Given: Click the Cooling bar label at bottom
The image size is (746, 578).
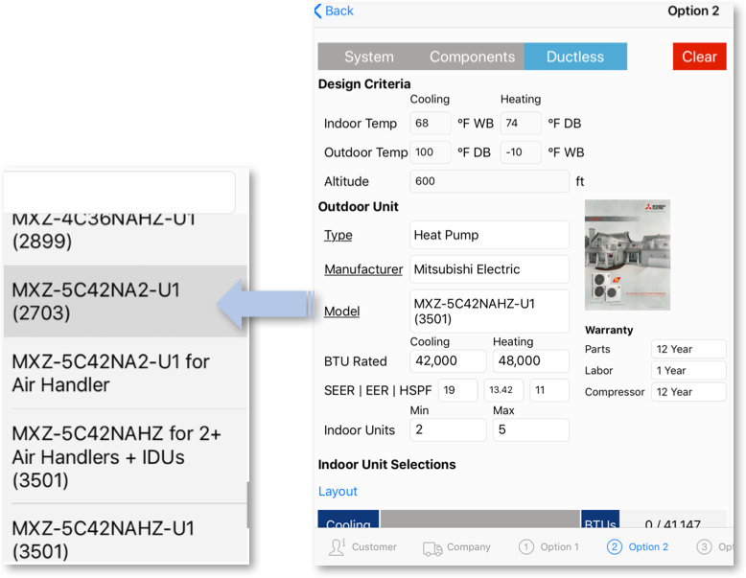Looking at the screenshot, I should tap(348, 519).
